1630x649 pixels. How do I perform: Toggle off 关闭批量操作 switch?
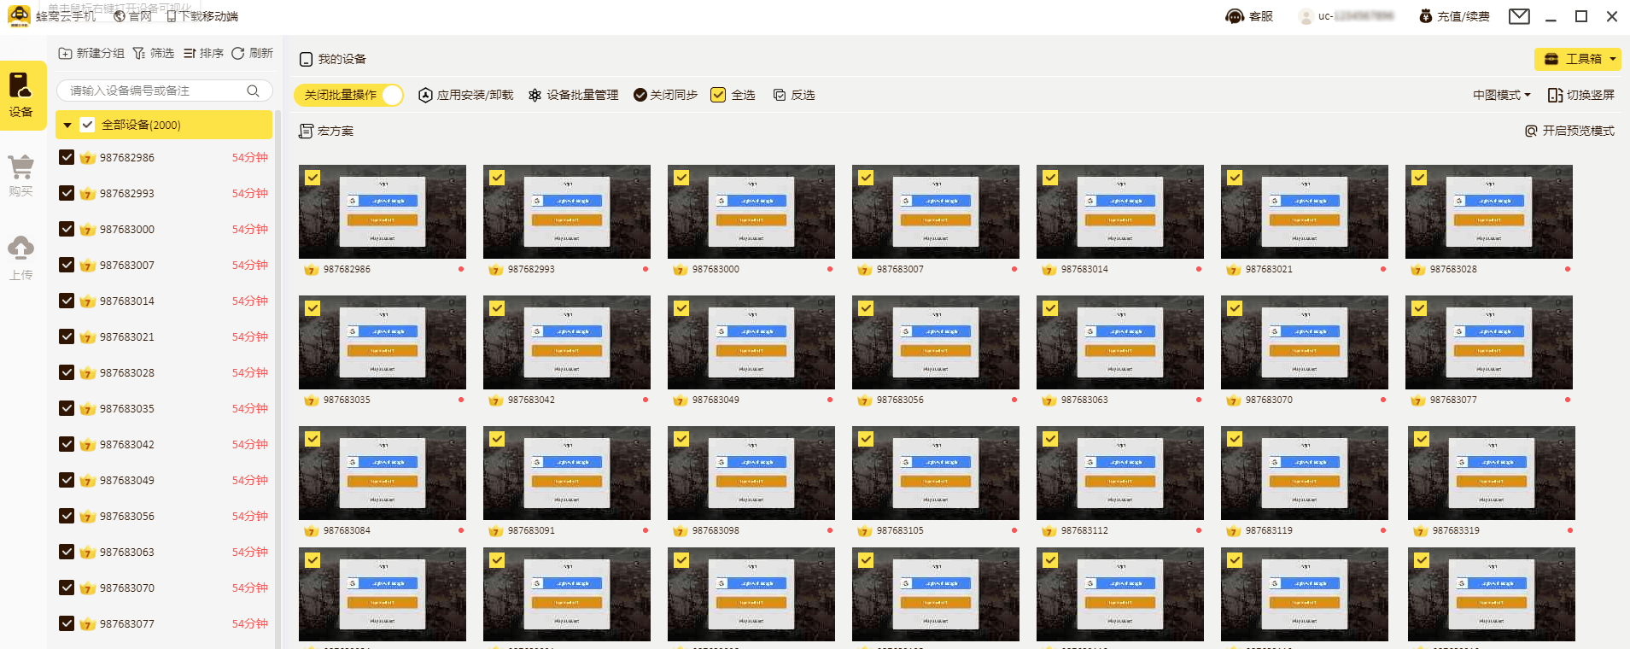click(348, 95)
